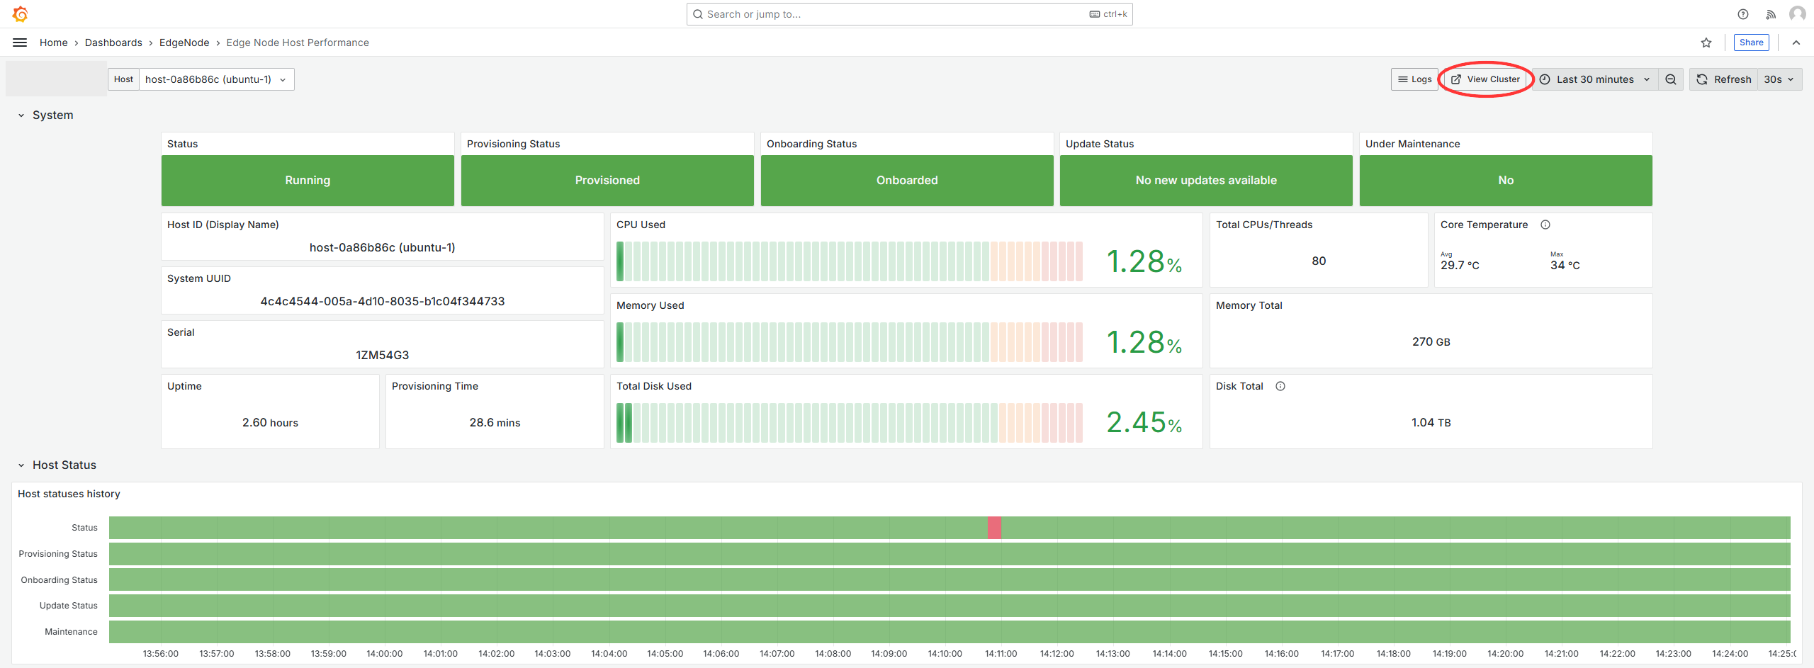
Task: Click the Grafana logo icon
Action: tap(20, 14)
